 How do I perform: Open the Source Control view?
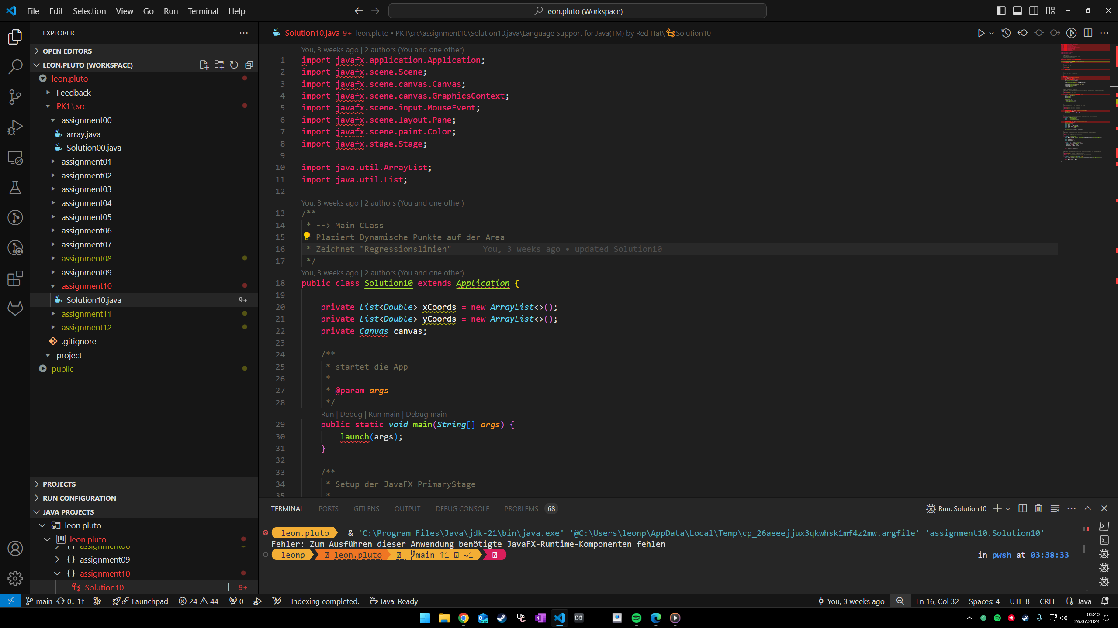pyautogui.click(x=15, y=97)
